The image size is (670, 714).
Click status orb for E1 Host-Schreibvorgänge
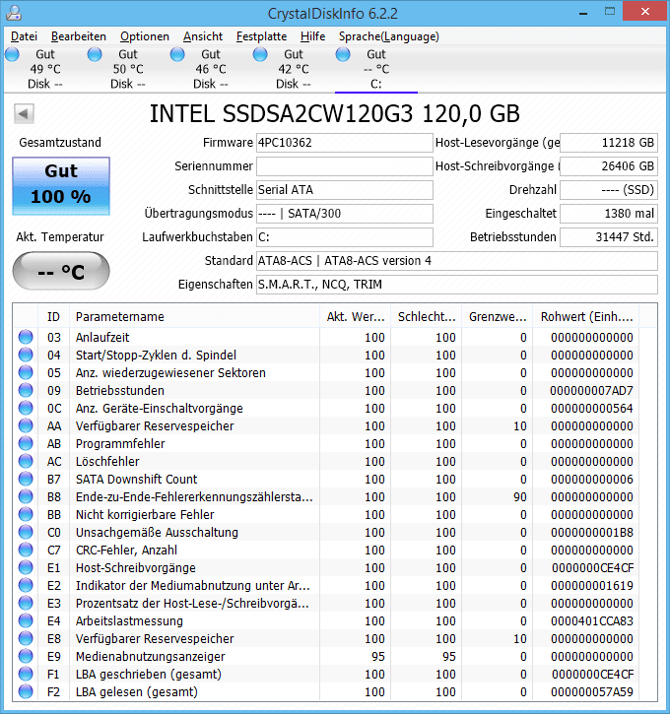click(26, 568)
